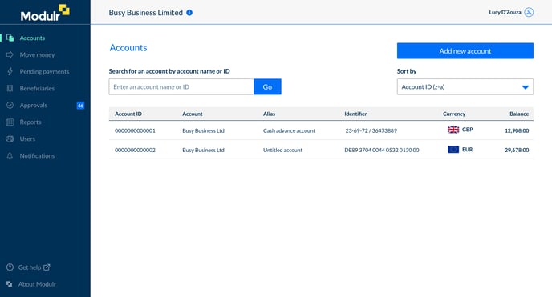
Task: Click the UK flag in GBP row
Action: (453, 130)
